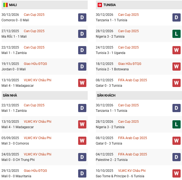The image size is (182, 180).
Task: Click the Jordan 0 - 0 Mali result
Action: tap(14, 69)
